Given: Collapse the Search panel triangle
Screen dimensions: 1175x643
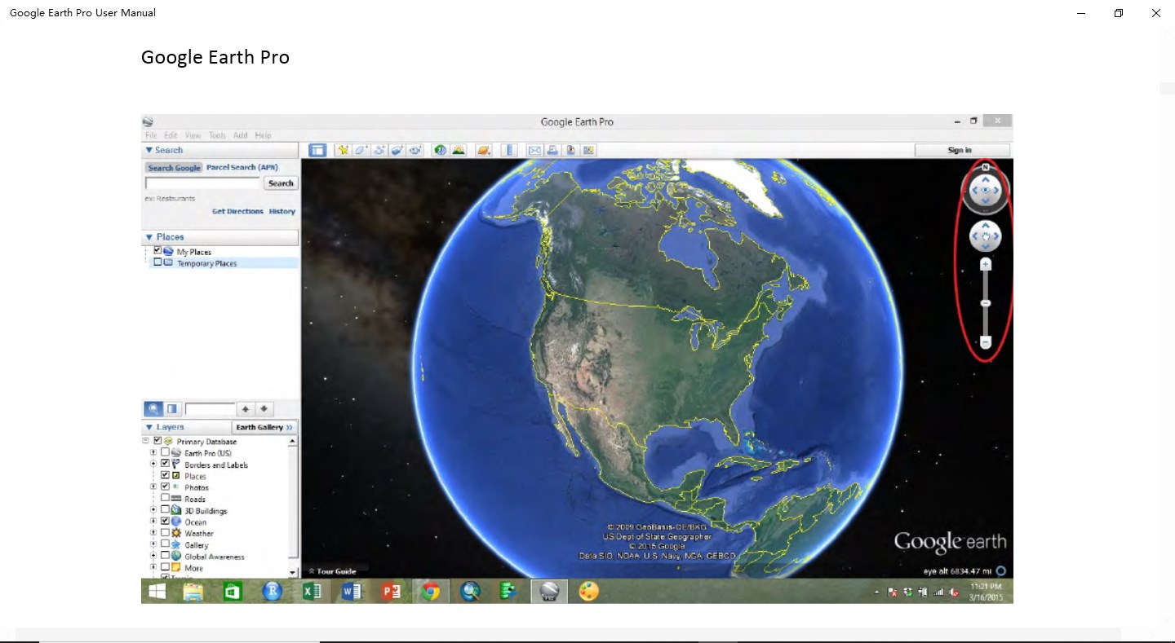Looking at the screenshot, I should click(x=149, y=150).
